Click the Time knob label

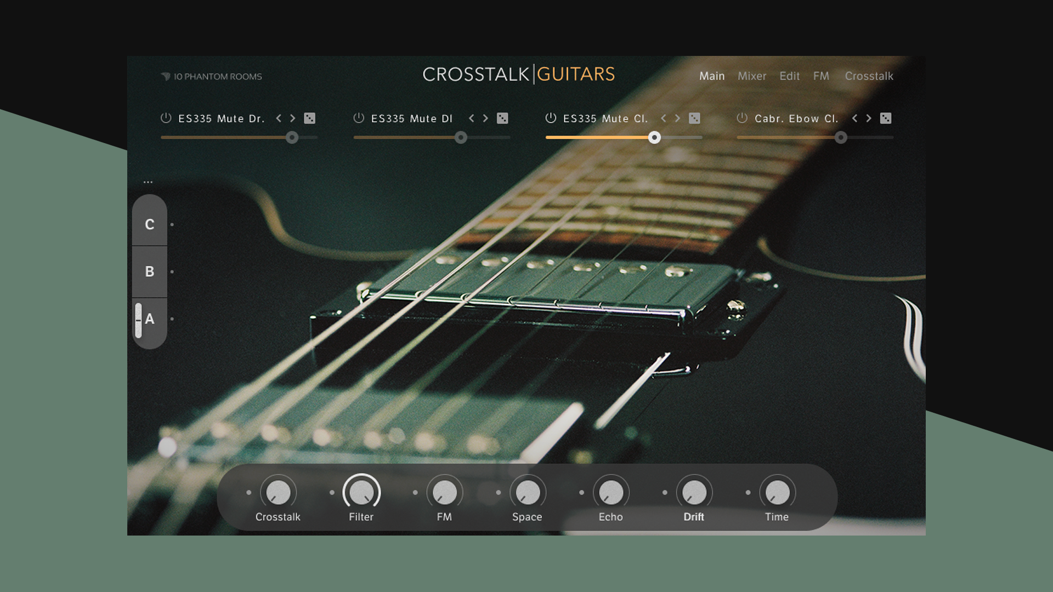point(777,516)
